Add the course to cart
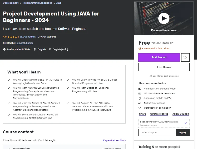 tap(159, 57)
